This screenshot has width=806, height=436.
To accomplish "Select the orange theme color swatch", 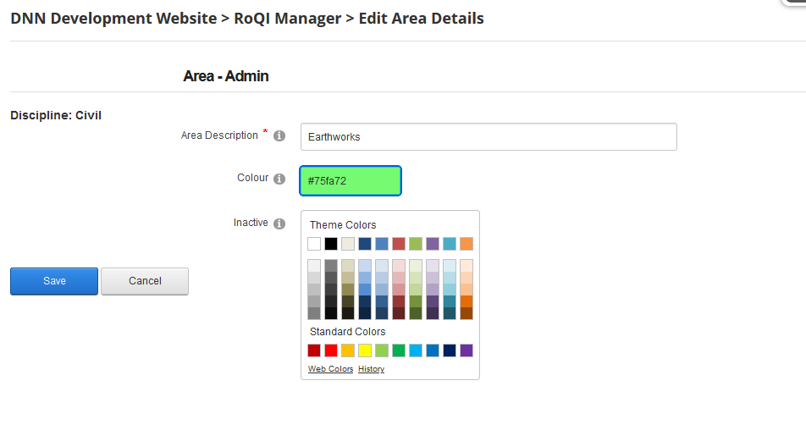I will point(466,244).
